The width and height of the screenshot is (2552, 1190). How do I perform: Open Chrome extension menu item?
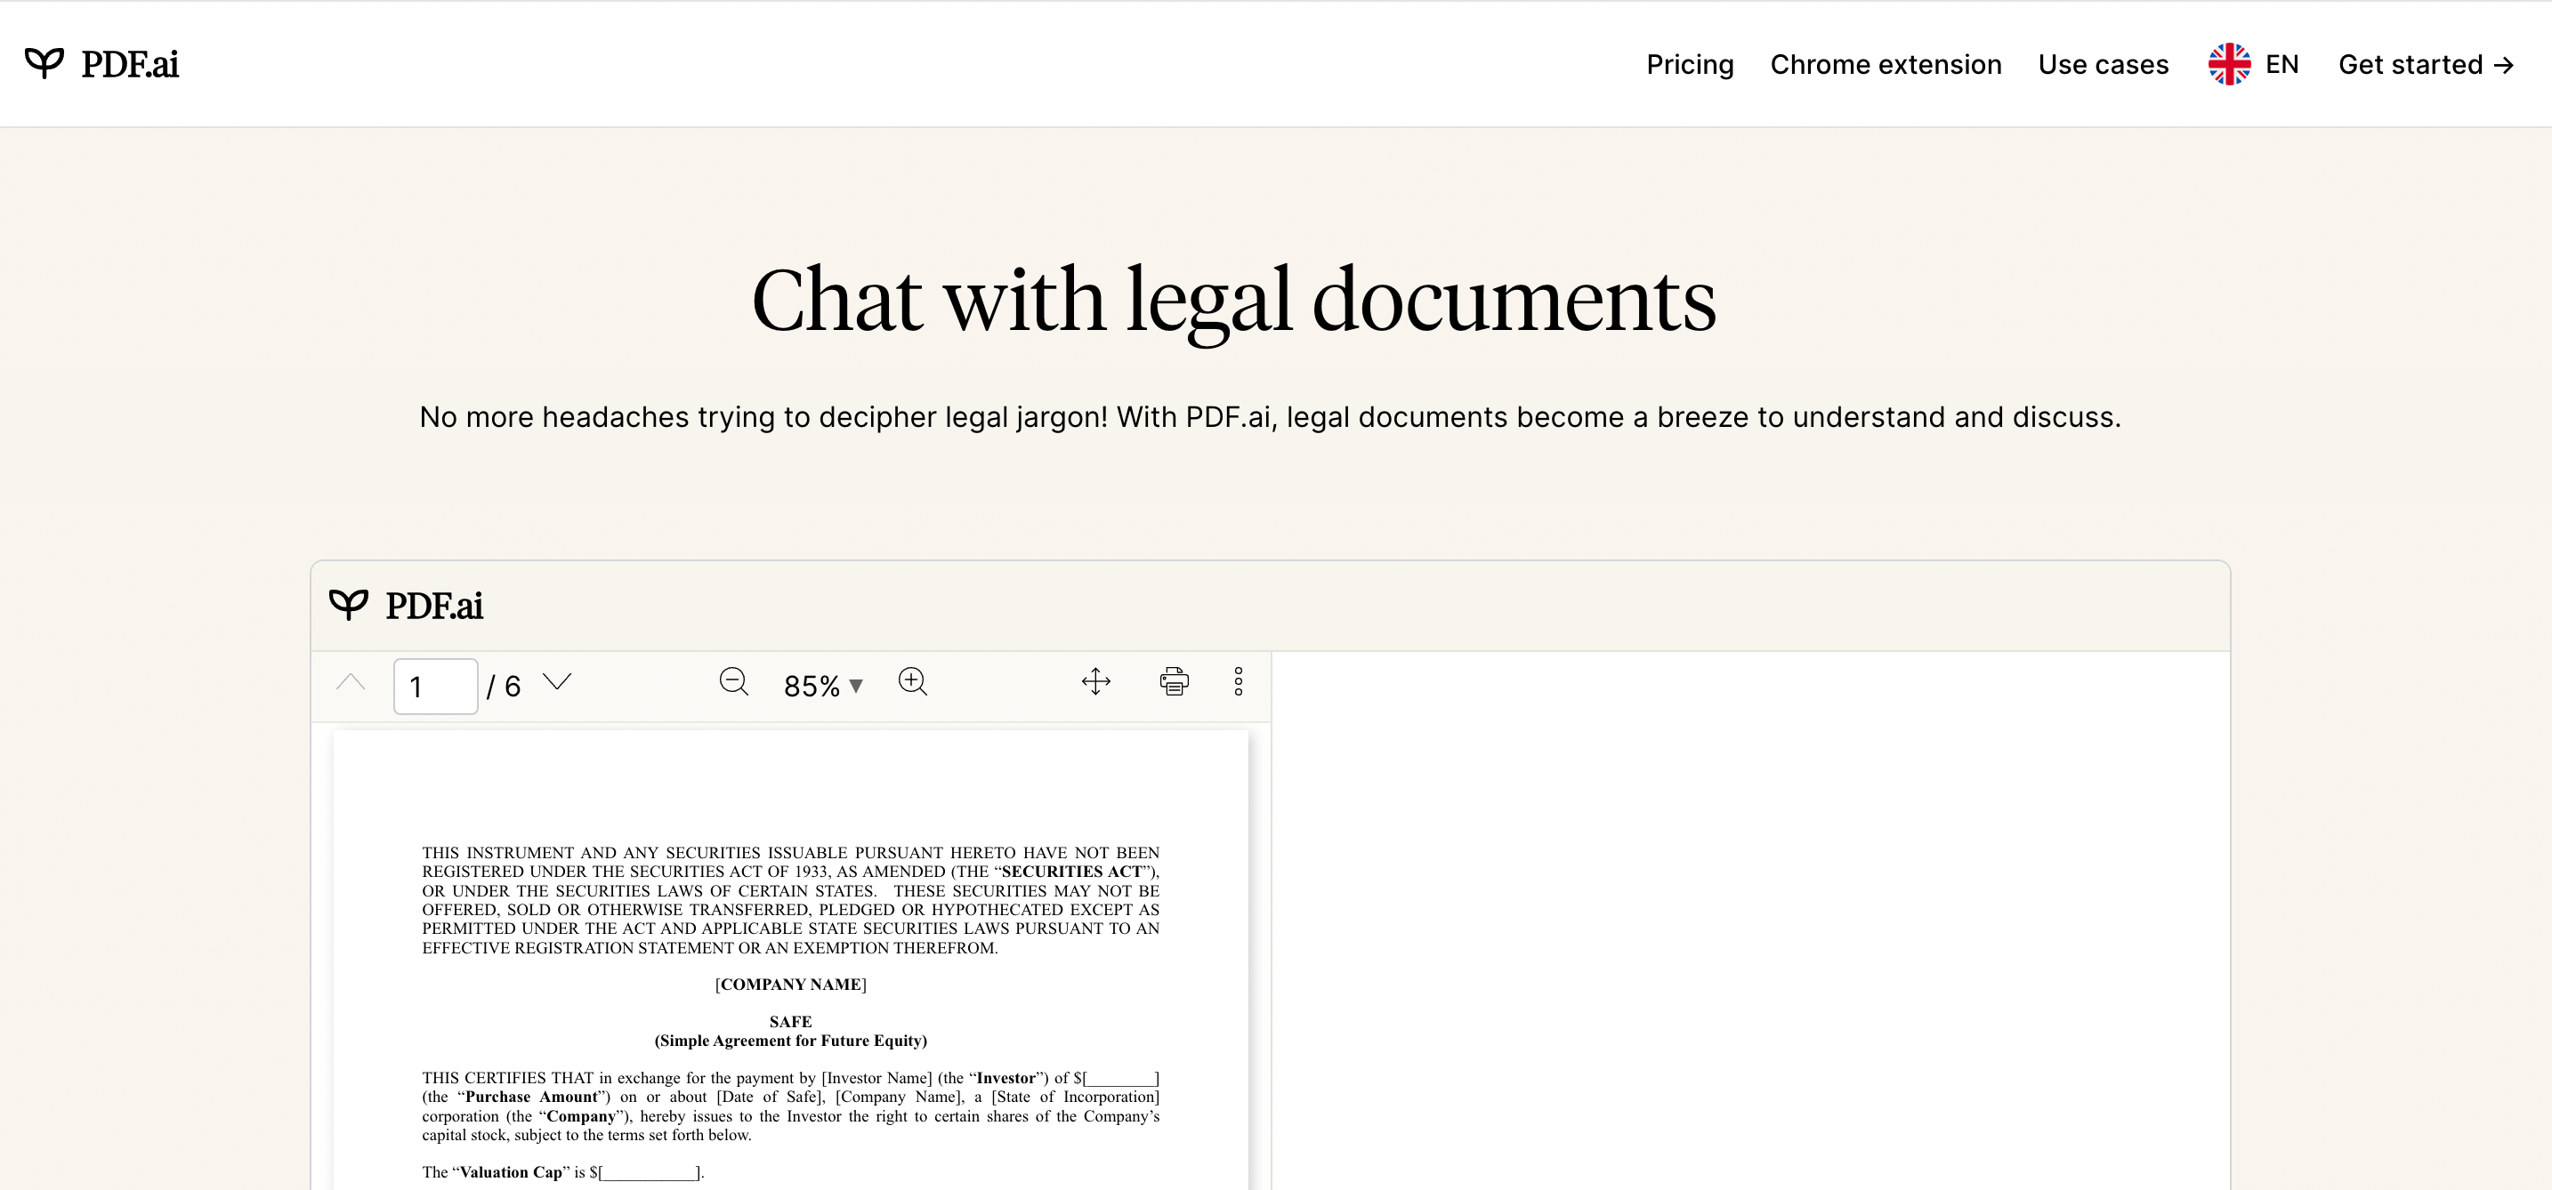[1886, 64]
